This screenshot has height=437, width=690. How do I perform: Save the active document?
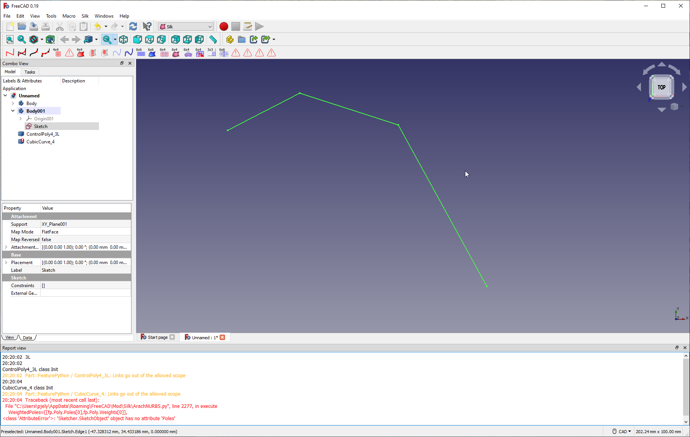(34, 26)
